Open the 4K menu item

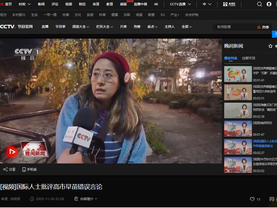[156, 4]
